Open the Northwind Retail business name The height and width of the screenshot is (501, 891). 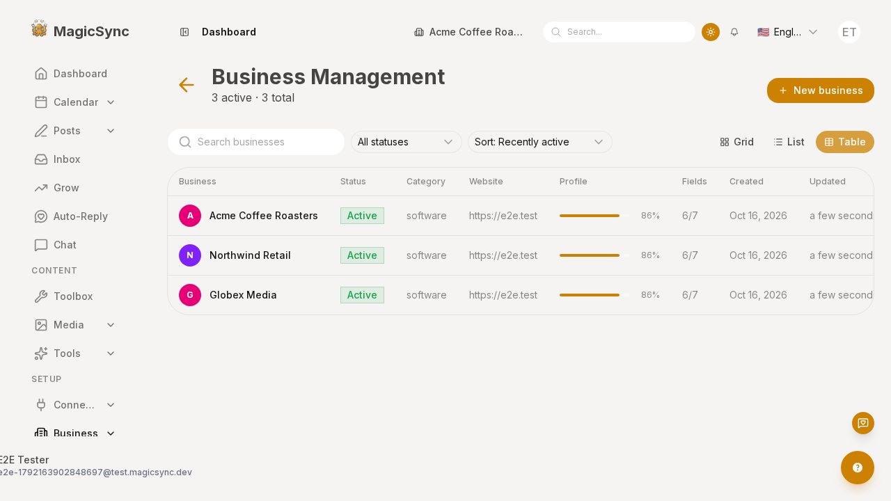pyautogui.click(x=250, y=255)
